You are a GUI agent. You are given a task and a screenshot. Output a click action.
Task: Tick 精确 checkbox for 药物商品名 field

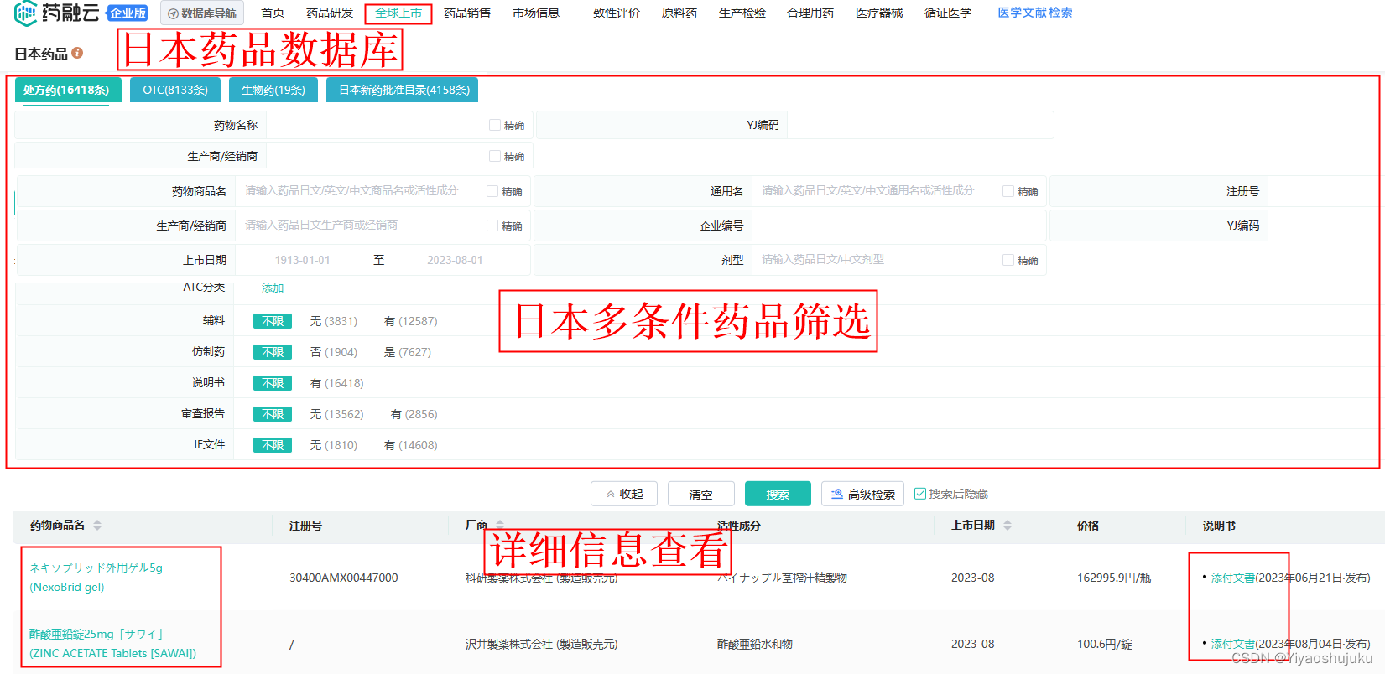tap(492, 191)
